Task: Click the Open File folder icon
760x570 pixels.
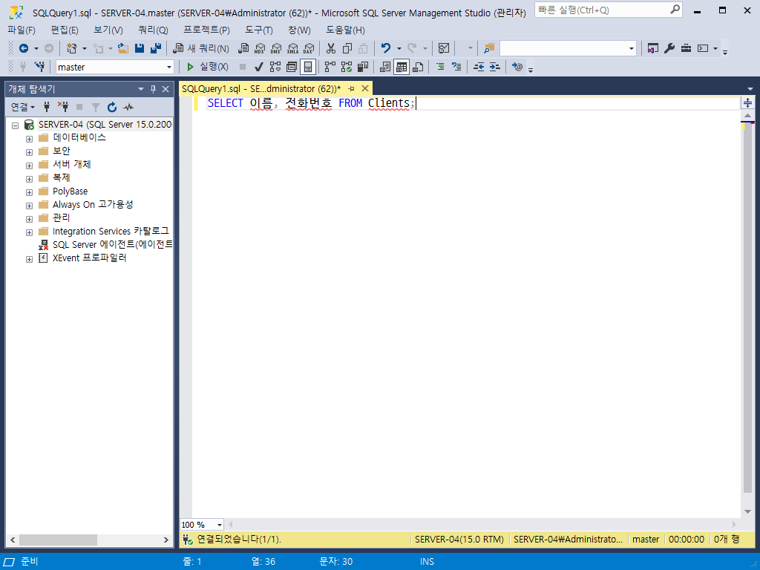Action: [x=123, y=48]
